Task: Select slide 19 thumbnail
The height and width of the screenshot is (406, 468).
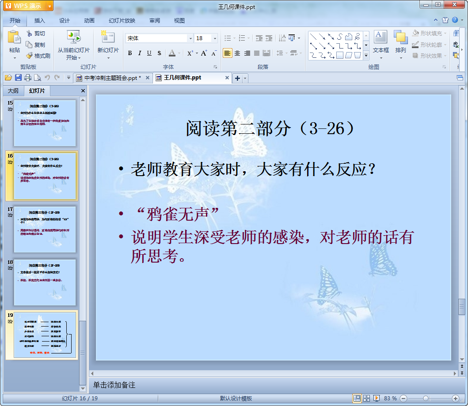Action: click(x=45, y=335)
